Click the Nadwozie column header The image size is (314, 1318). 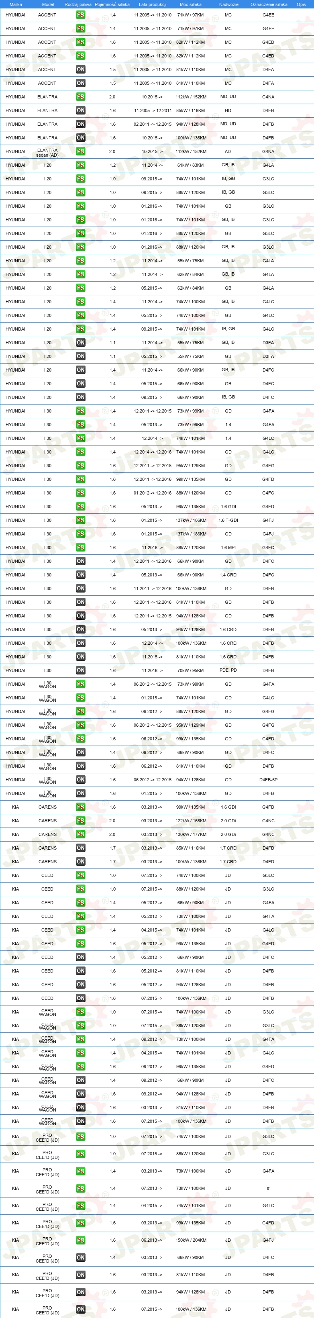coord(228,4)
